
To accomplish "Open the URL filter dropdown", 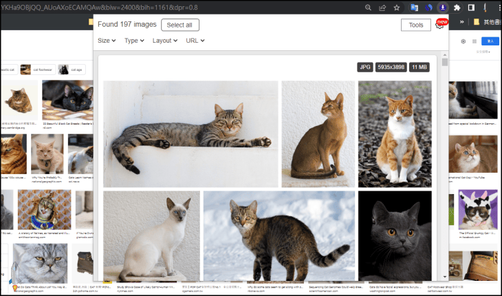I will [195, 41].
